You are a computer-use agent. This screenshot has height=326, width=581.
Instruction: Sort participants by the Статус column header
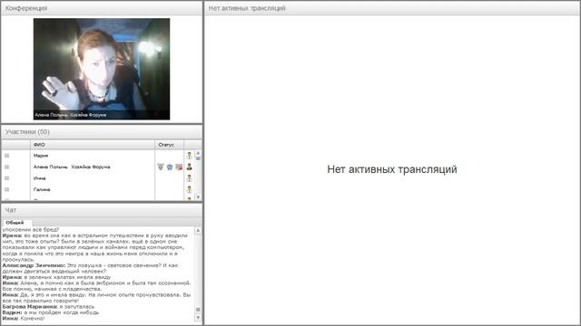169,145
